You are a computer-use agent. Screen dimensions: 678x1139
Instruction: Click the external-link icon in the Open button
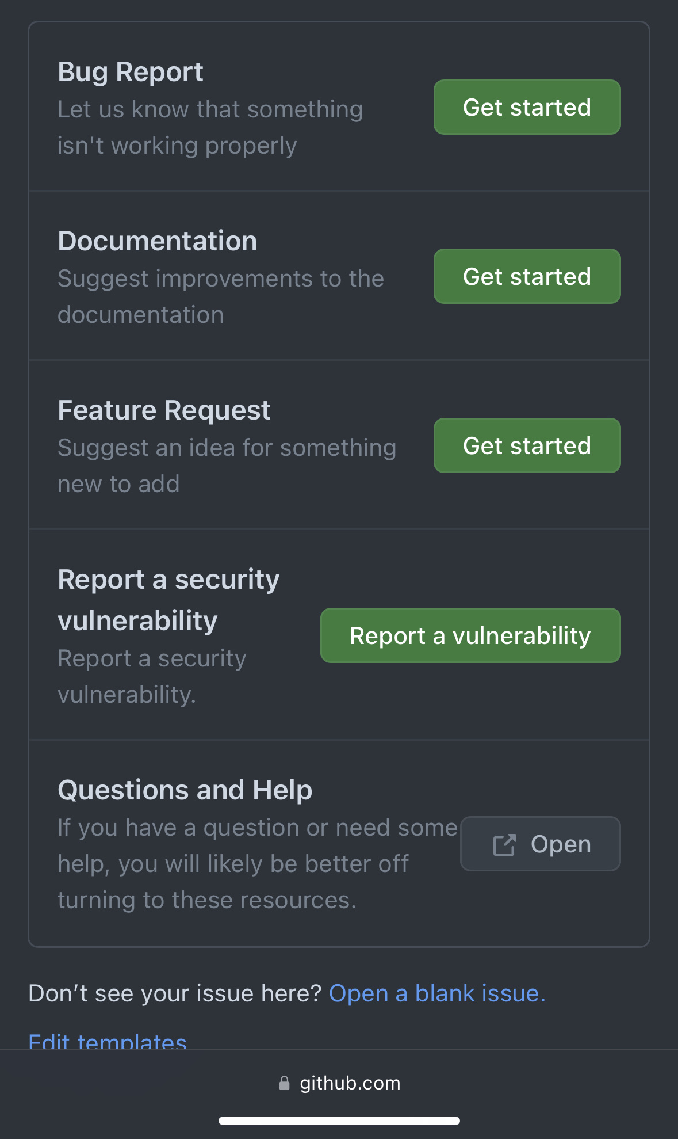pyautogui.click(x=504, y=845)
